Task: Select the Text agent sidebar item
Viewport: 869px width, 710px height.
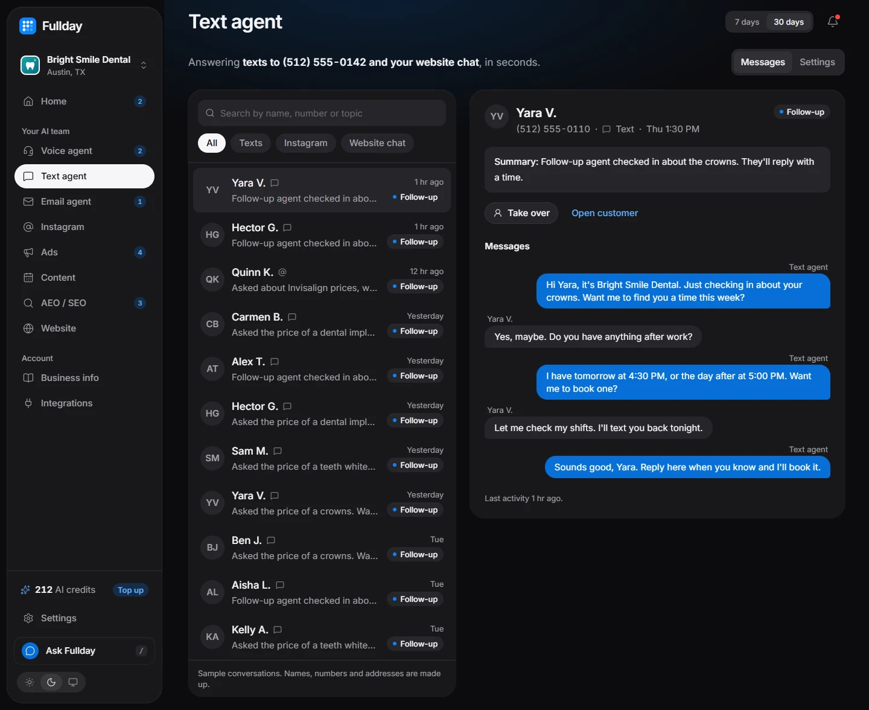Action: pos(84,176)
